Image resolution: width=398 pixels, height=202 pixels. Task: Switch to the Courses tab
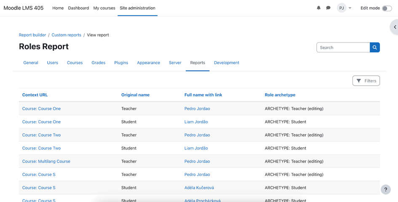point(75,63)
